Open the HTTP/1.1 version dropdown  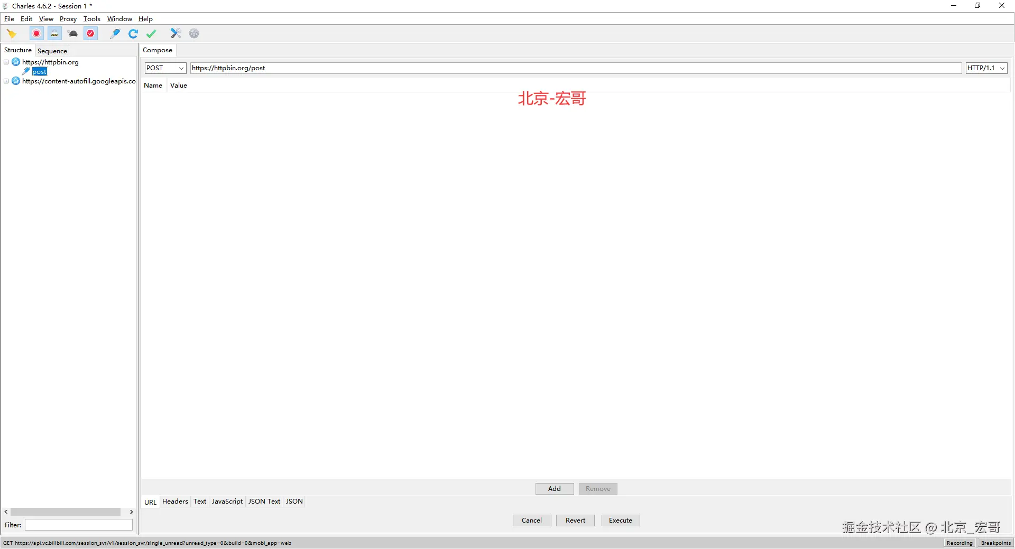(986, 68)
